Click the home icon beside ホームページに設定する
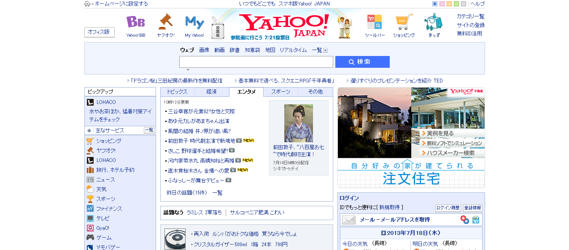The image size is (569, 250). coord(87,4)
